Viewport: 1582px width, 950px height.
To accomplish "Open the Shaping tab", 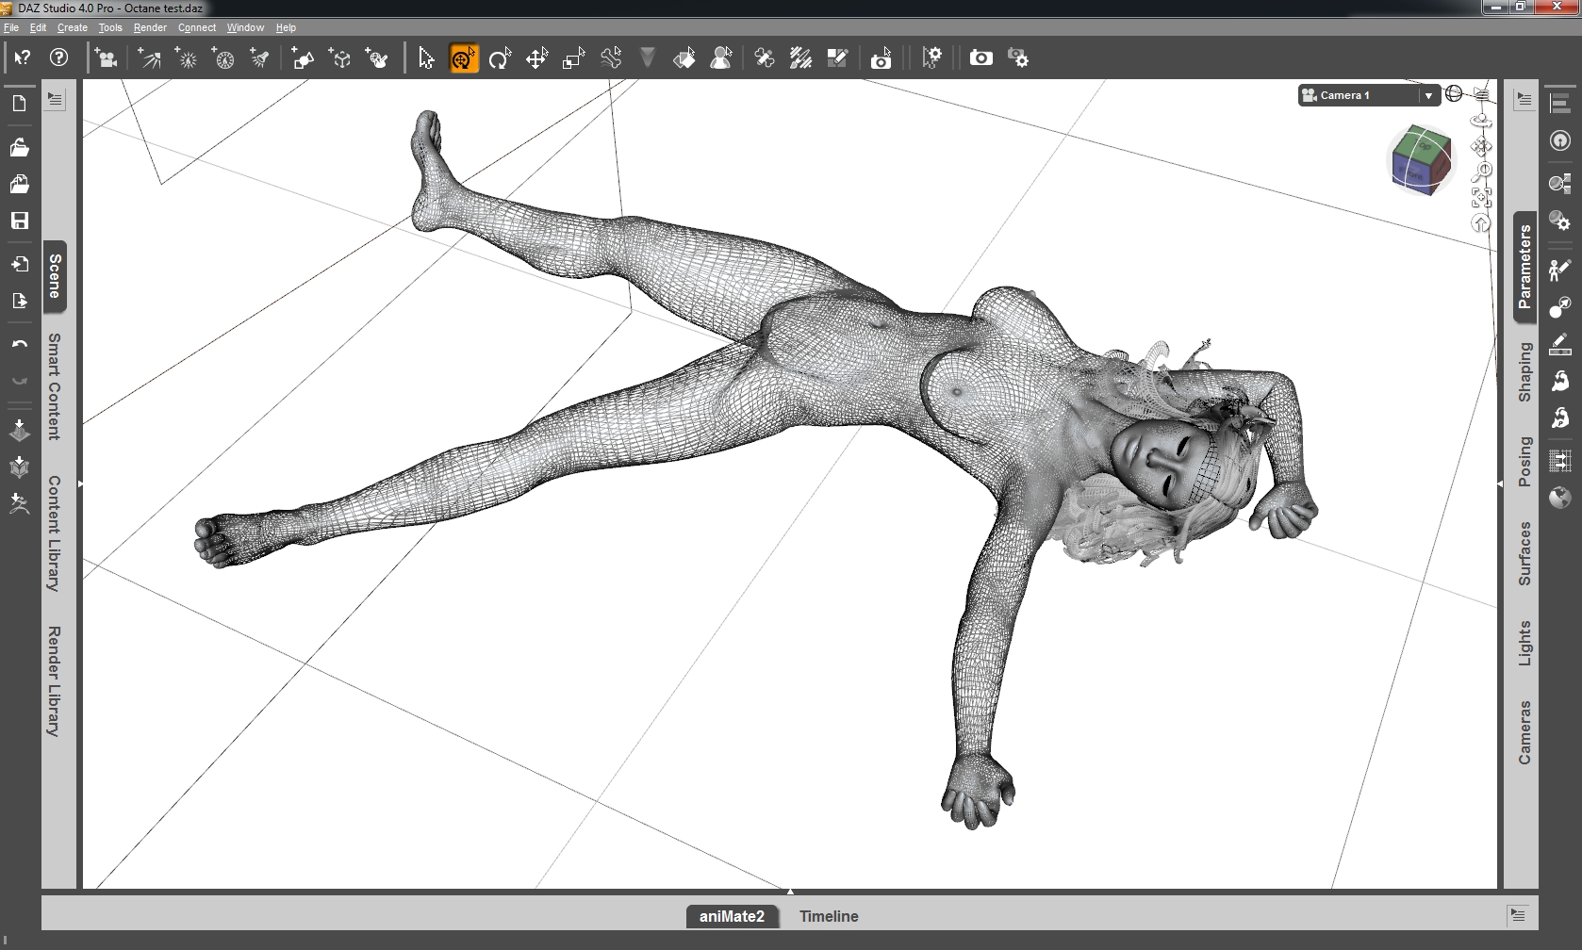I will pos(1525,372).
